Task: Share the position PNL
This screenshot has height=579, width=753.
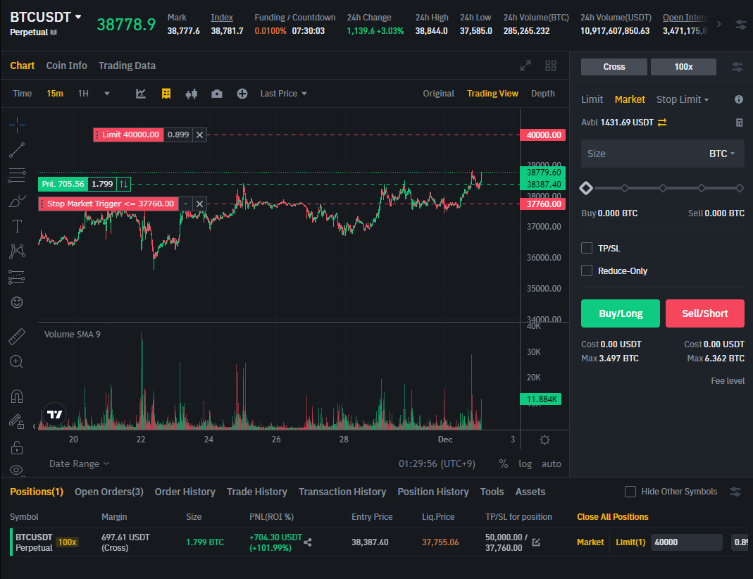Action: coord(308,542)
